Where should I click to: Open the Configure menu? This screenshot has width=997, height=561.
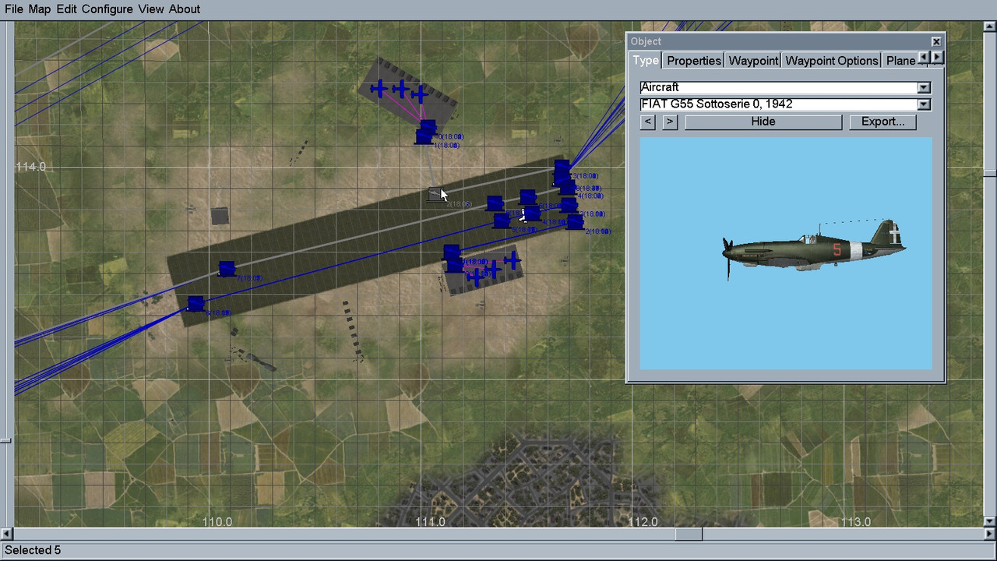[x=107, y=9]
